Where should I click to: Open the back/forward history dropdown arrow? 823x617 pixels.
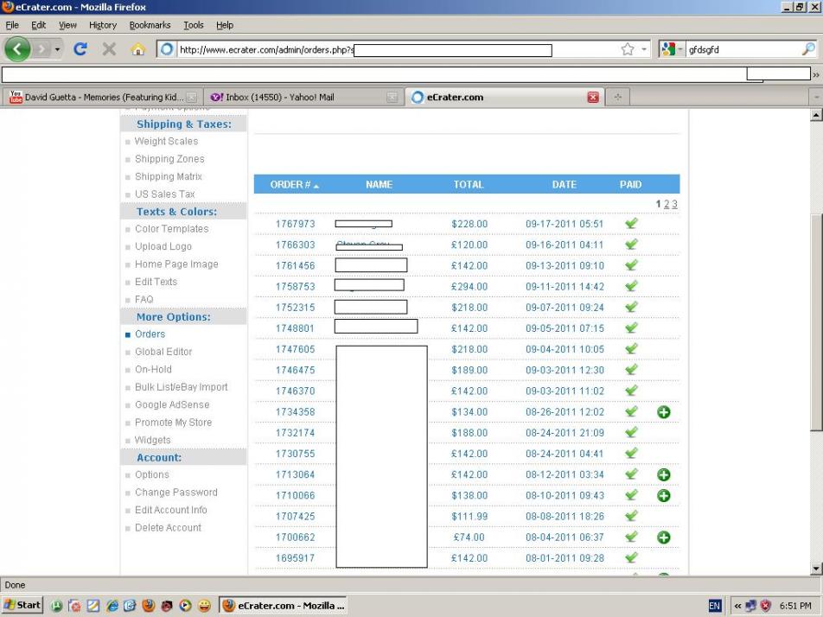[57, 49]
